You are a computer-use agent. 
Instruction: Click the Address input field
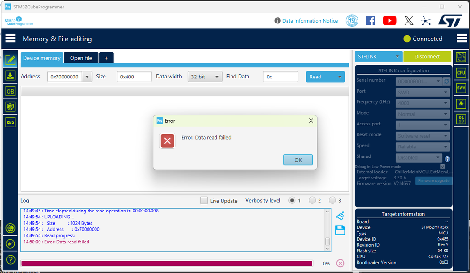(x=64, y=77)
